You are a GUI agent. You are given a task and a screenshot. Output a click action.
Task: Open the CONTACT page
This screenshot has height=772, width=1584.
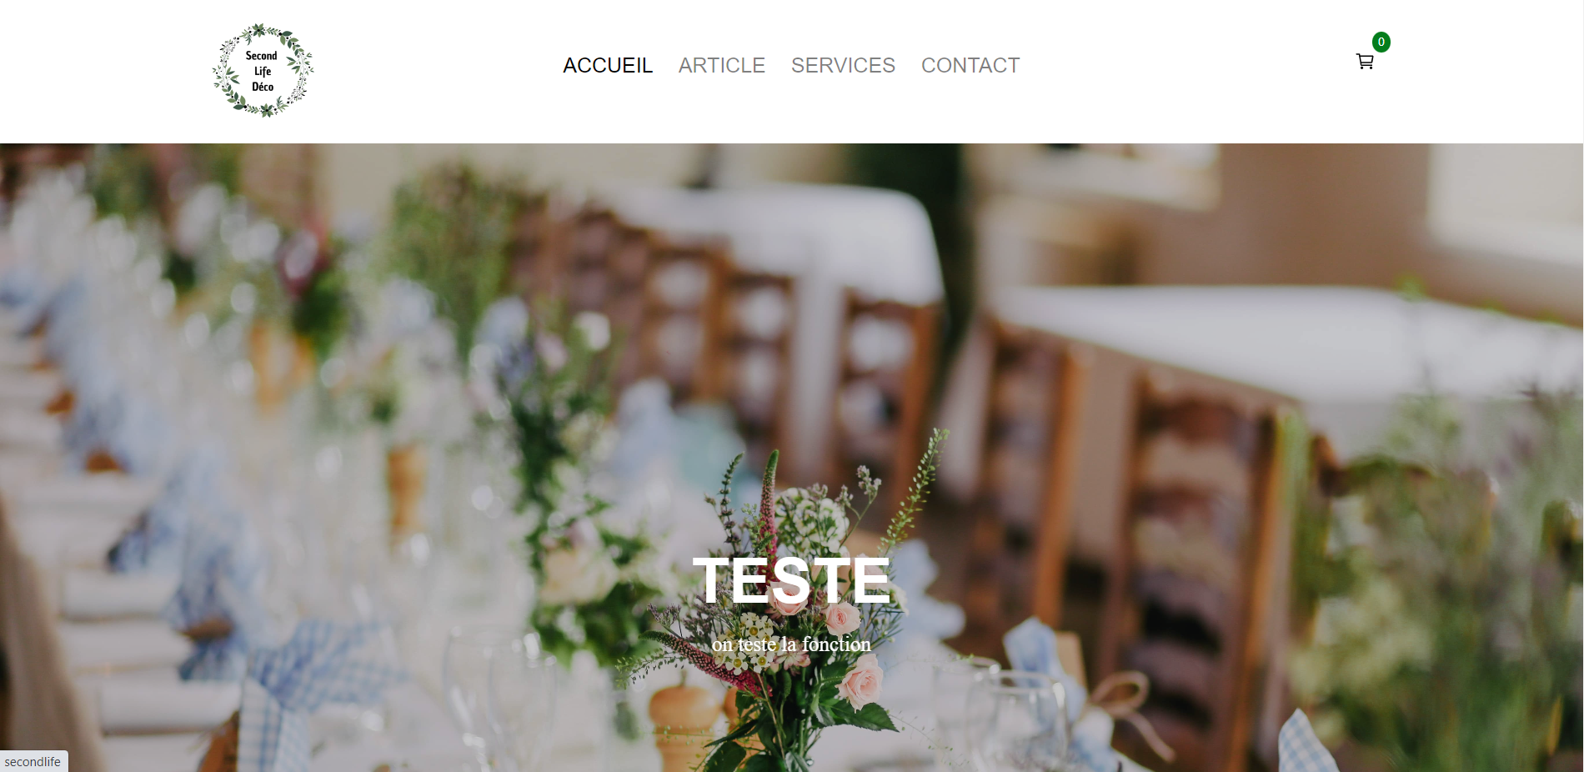(x=970, y=65)
